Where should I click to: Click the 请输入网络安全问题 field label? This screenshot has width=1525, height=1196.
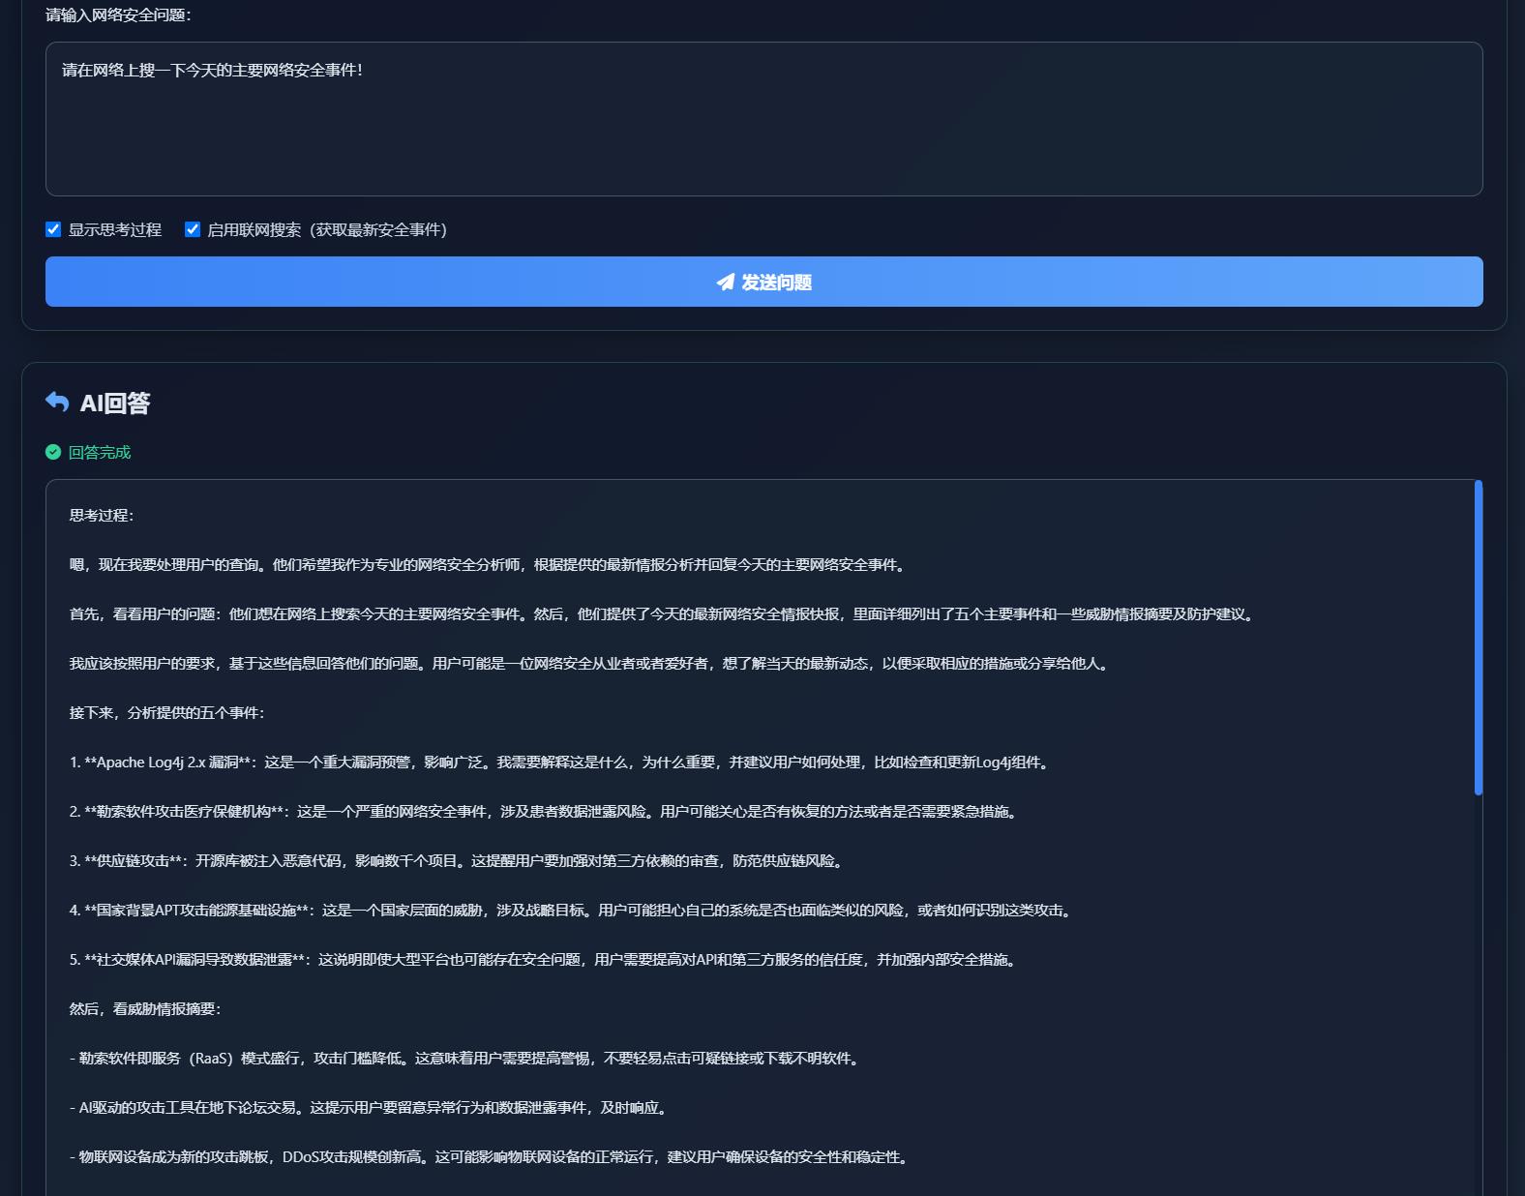118,15
